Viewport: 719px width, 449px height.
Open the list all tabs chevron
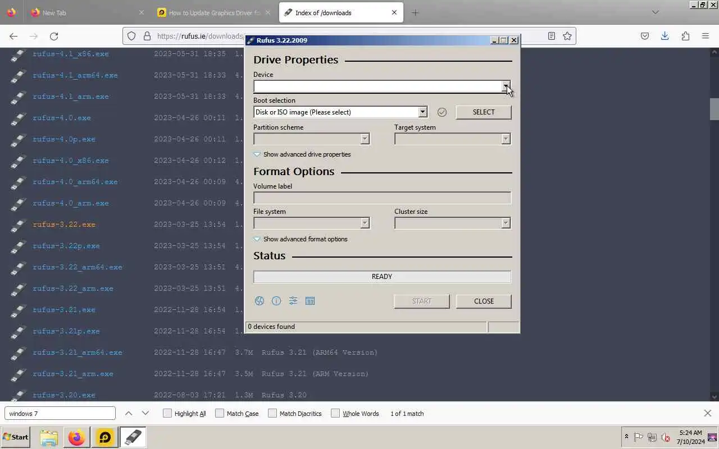pyautogui.click(x=655, y=12)
